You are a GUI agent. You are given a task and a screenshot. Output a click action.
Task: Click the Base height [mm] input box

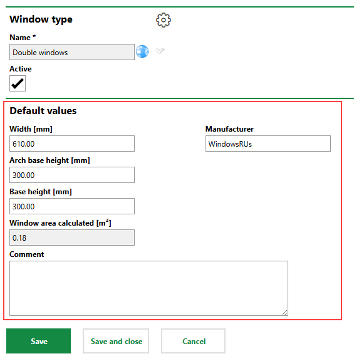(x=72, y=206)
